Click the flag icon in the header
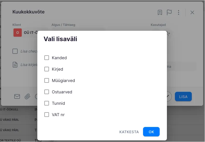 (x=169, y=12)
